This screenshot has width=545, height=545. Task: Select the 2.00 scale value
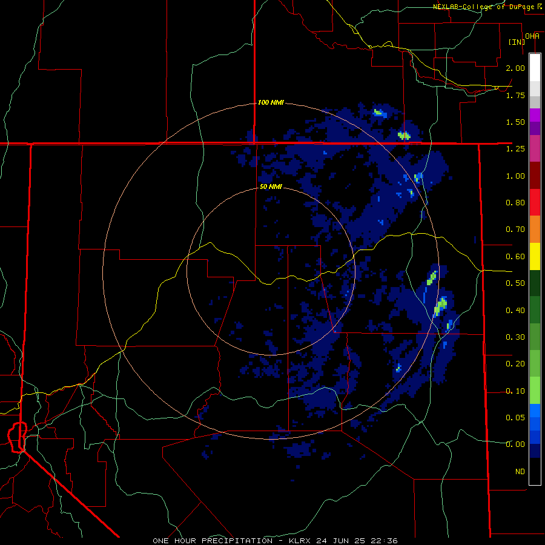click(x=515, y=68)
